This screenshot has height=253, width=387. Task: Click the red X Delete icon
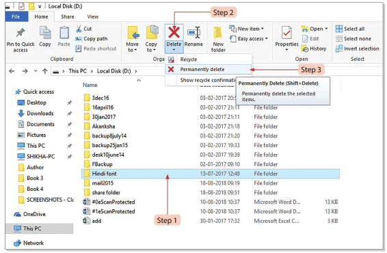(x=174, y=33)
